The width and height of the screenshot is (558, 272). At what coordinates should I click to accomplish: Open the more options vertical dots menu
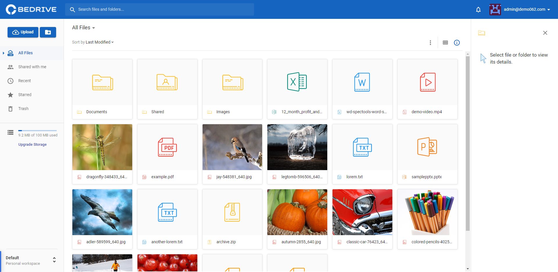pyautogui.click(x=430, y=43)
